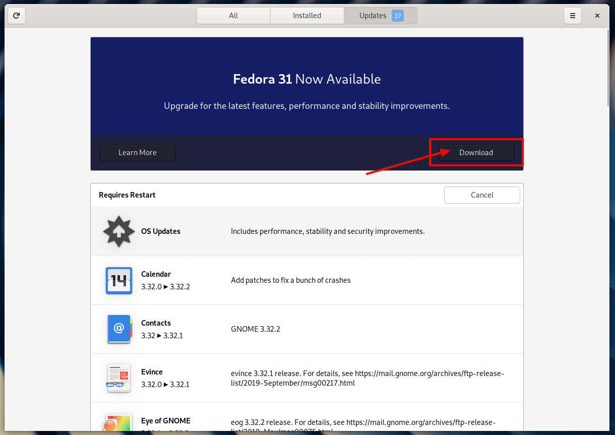This screenshot has height=435, width=615.
Task: Close the Software window
Action: coord(597,16)
